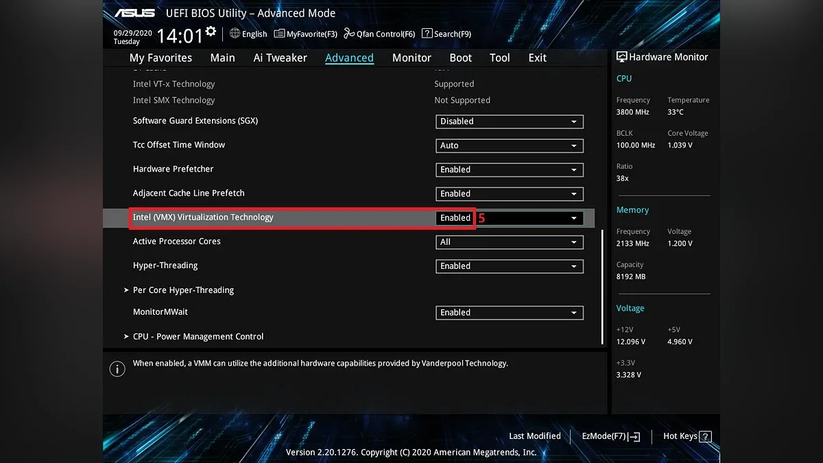The image size is (823, 463).
Task: Click the 09/29/2020 date text
Action: (133, 33)
